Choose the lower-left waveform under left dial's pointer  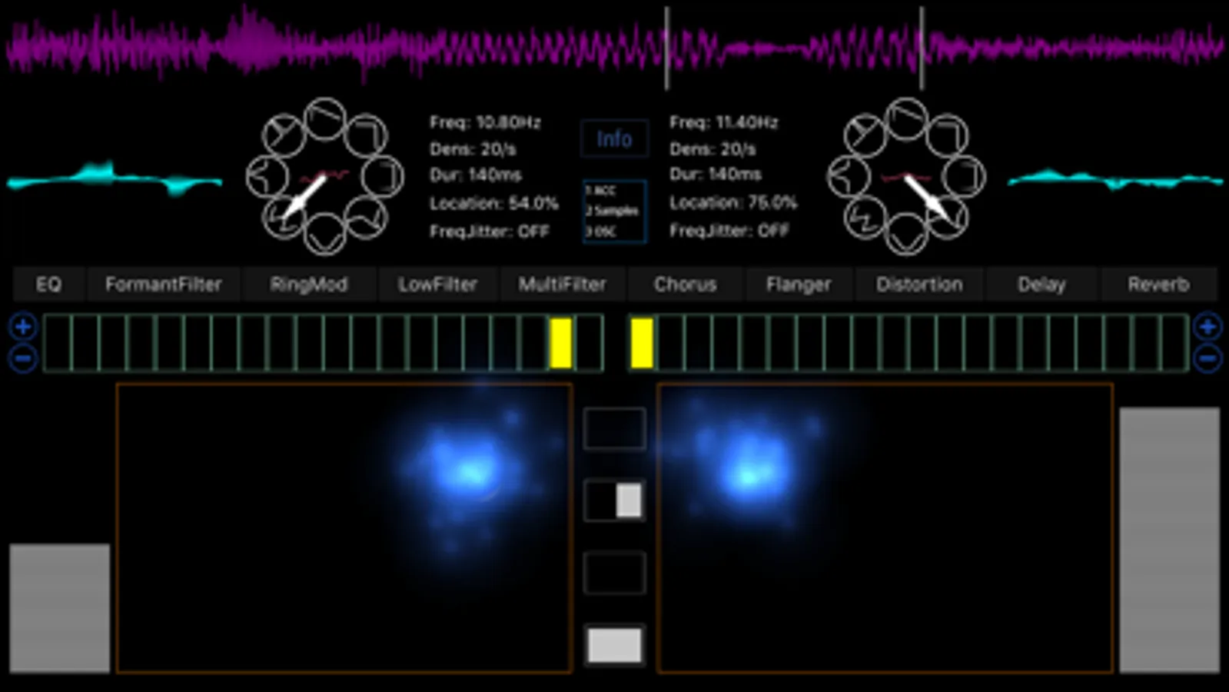pyautogui.click(x=284, y=217)
